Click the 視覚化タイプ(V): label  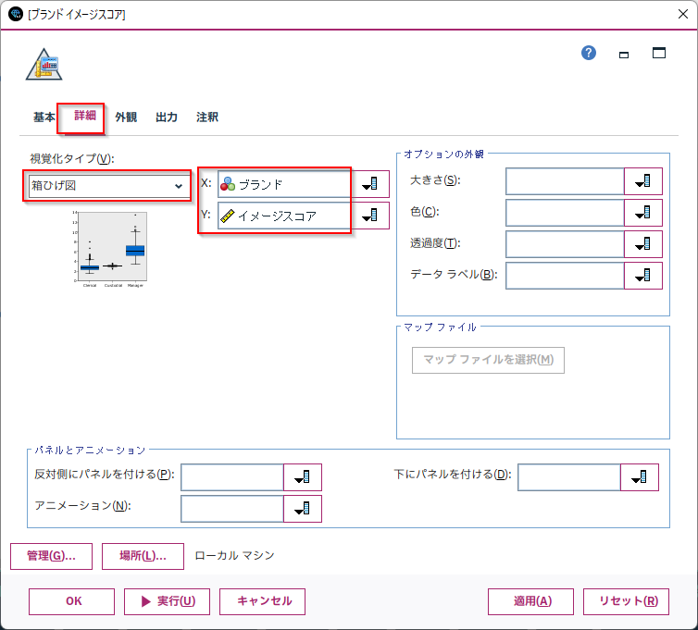point(71,158)
